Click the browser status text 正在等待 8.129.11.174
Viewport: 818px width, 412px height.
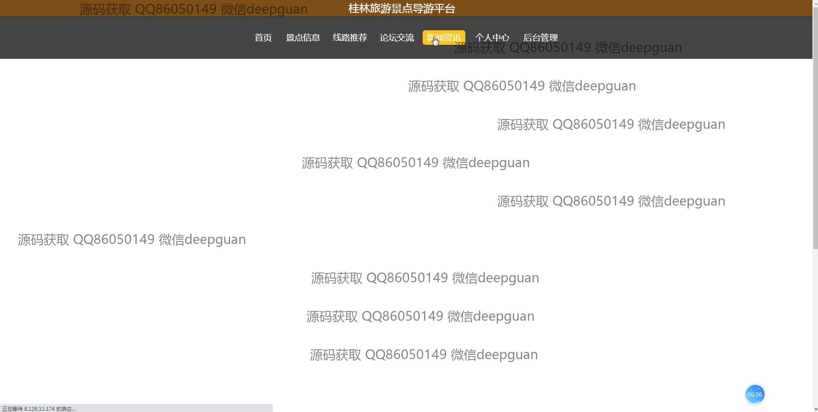click(x=39, y=409)
